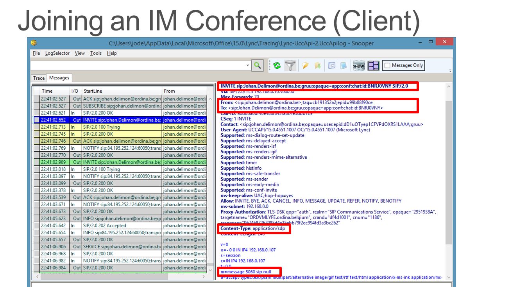
Task: Click the list horizontal scrollbar right arrow
Action: coord(204,276)
